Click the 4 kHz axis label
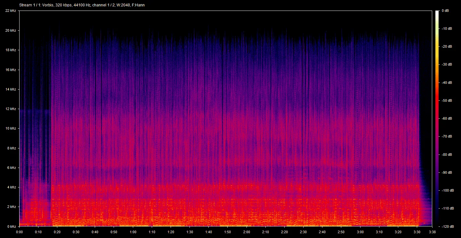The height and width of the screenshot is (238, 461). [12, 187]
